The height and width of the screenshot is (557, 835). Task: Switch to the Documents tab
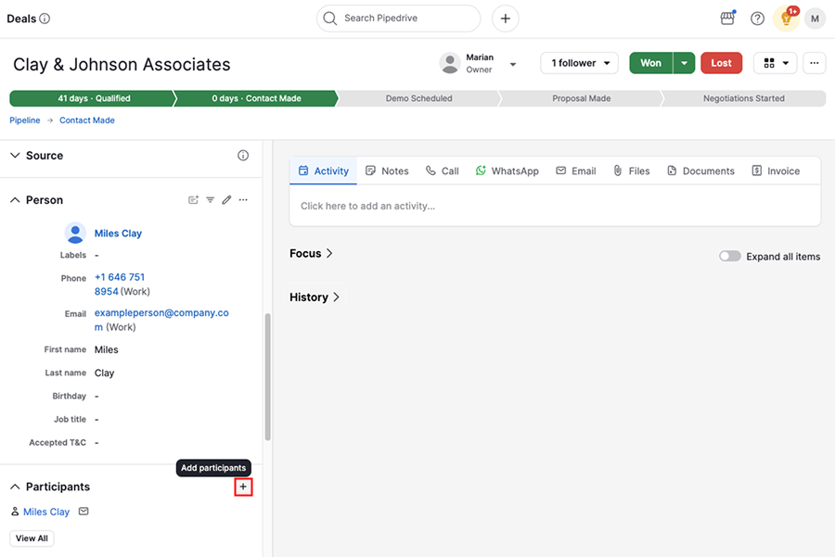(x=700, y=171)
